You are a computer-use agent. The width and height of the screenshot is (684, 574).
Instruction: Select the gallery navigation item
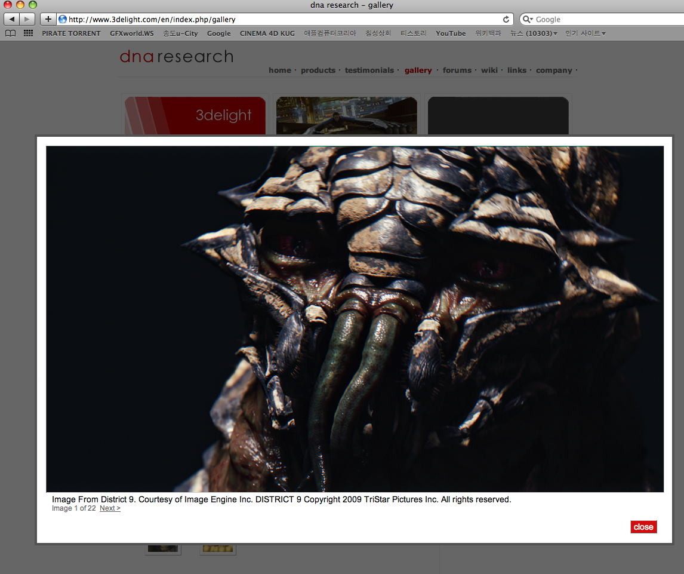pyautogui.click(x=418, y=70)
